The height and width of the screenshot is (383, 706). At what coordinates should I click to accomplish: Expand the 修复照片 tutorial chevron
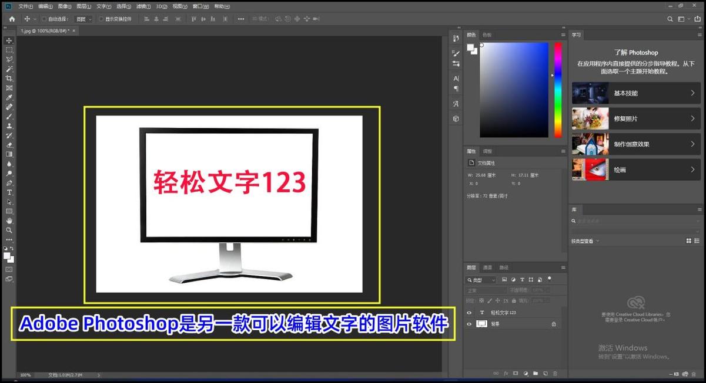692,118
